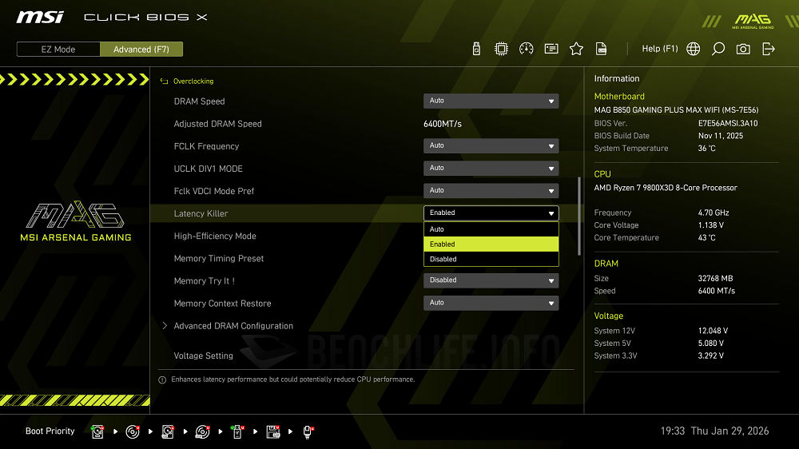Viewport: 799px width, 449px height.
Task: Select the High-Efficiency Mode label
Action: [215, 236]
